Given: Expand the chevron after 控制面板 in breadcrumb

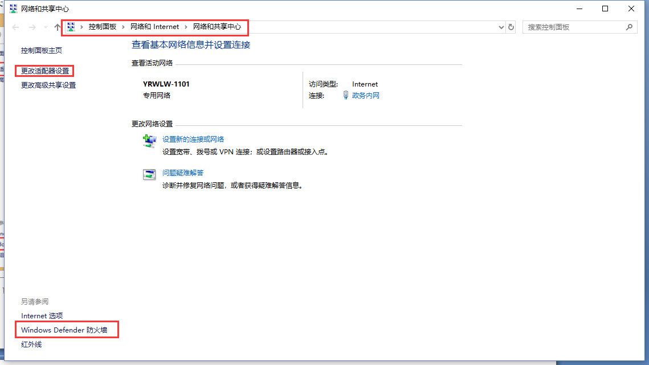Looking at the screenshot, I should point(123,27).
